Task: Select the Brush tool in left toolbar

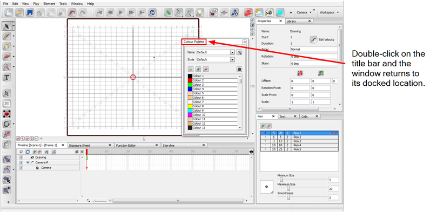Action: click(x=7, y=36)
